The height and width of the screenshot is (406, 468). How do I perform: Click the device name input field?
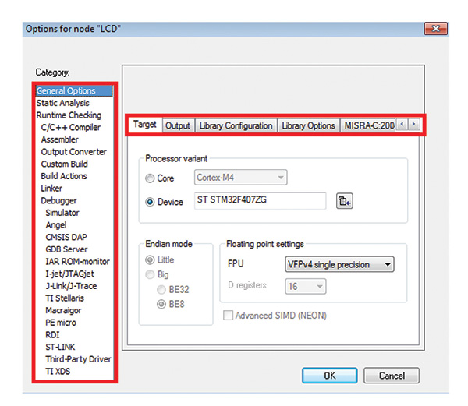tap(258, 202)
